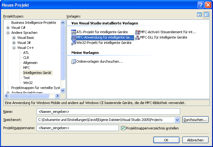
Task: Switch to large icons view
Action: [199, 15]
